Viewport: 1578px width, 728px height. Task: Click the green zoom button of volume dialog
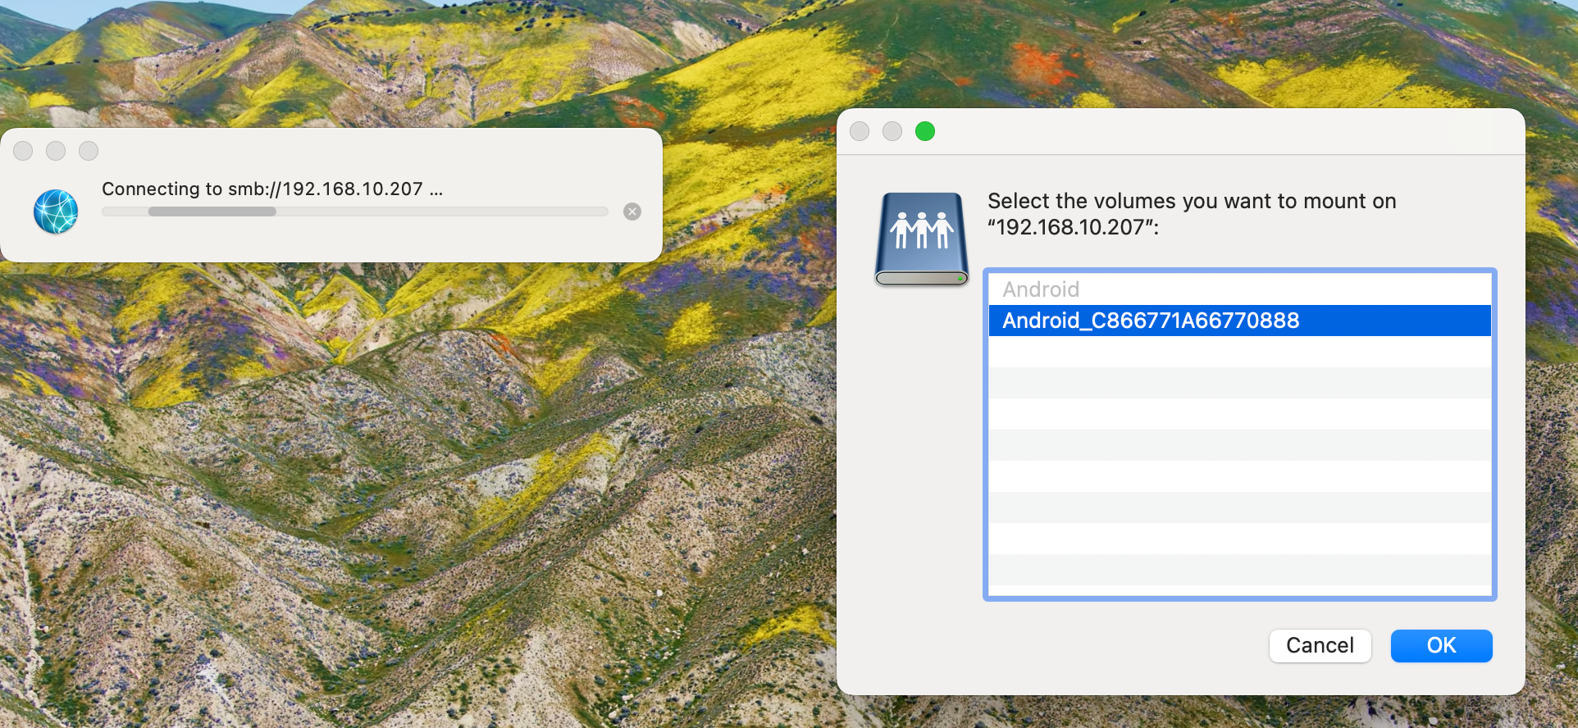pyautogui.click(x=925, y=131)
